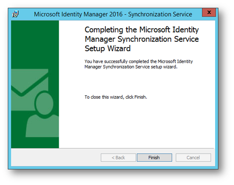234x185 pixels.
Task: Click 'Synchronization Service' in the title bar
Action: tap(160, 14)
